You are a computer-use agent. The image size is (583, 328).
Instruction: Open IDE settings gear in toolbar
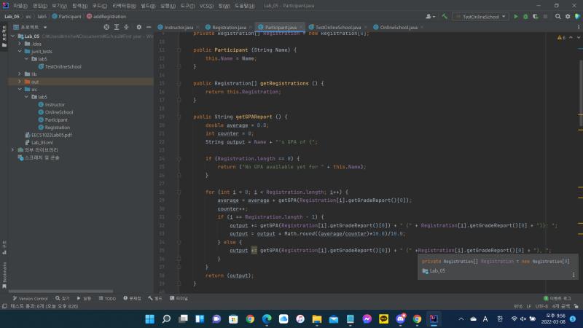568,16
